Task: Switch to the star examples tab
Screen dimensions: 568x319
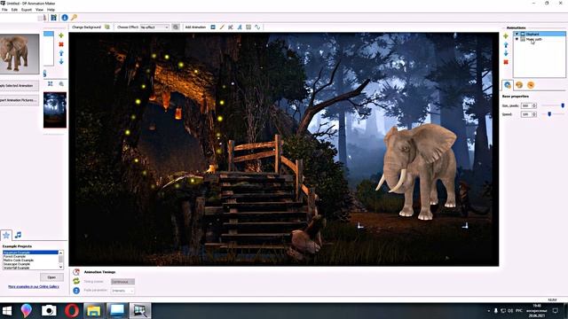Action: tap(6, 235)
